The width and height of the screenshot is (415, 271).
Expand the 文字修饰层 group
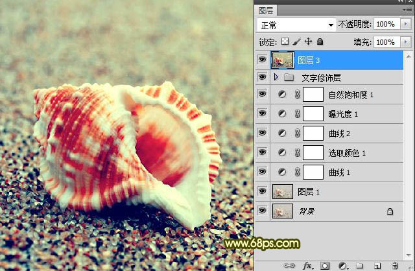coord(276,77)
